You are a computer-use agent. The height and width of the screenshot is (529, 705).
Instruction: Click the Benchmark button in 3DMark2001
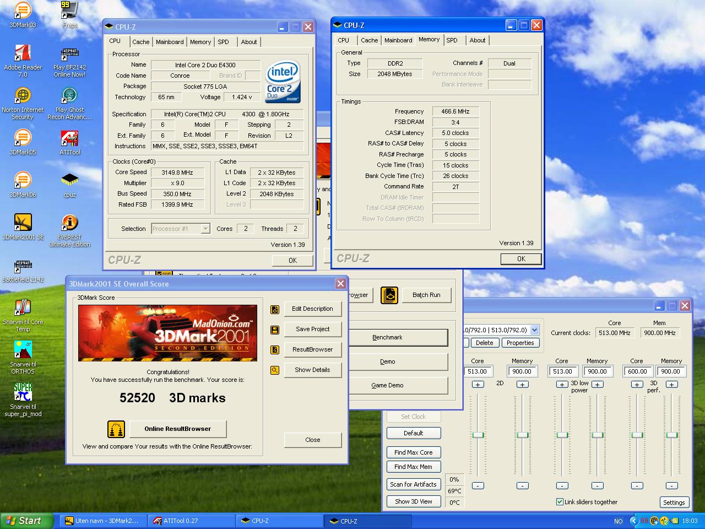coord(387,337)
